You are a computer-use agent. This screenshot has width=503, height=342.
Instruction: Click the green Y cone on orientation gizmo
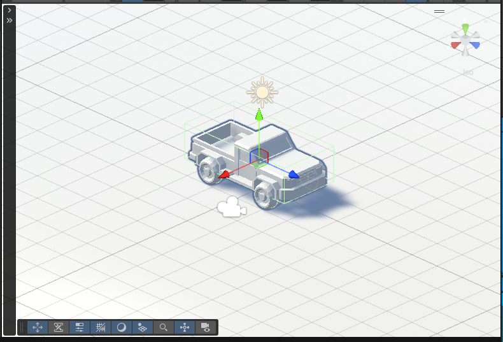tap(465, 29)
